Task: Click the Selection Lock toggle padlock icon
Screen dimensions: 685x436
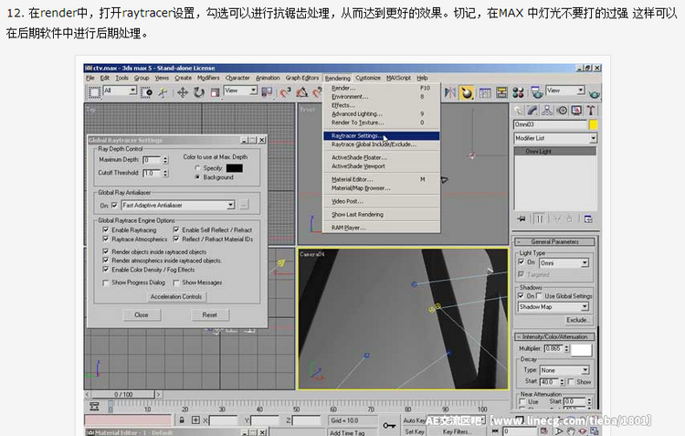Action: [182, 420]
